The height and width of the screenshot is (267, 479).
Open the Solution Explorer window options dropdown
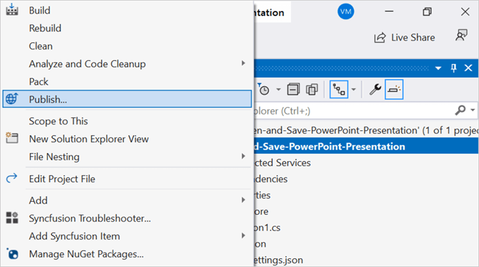tap(438, 68)
